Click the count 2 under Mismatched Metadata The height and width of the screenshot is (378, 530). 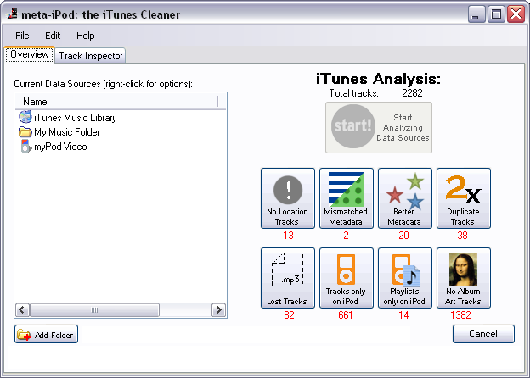pyautogui.click(x=347, y=236)
